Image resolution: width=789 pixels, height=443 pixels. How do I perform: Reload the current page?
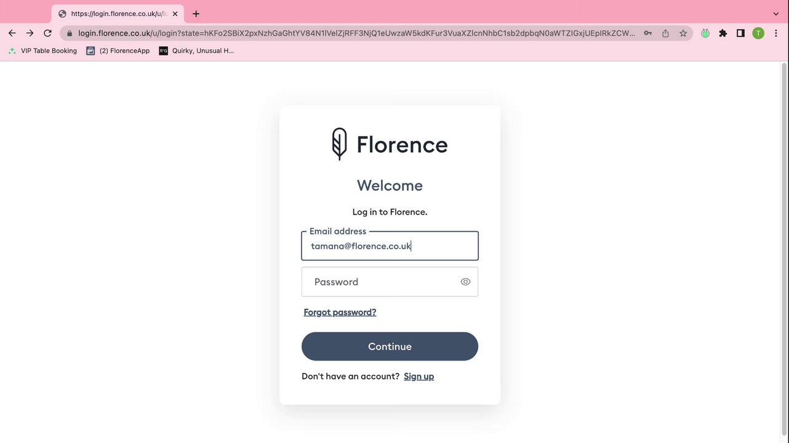click(x=47, y=33)
